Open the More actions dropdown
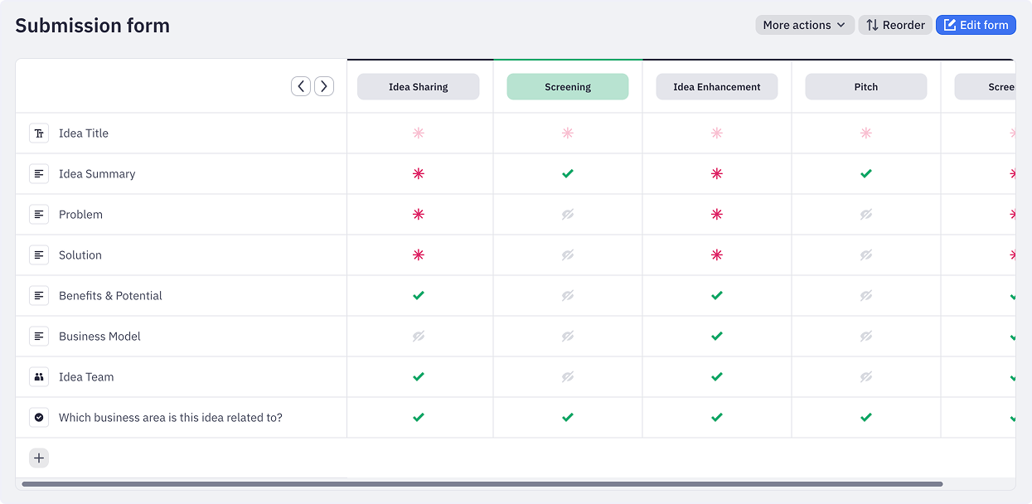 [x=804, y=25]
